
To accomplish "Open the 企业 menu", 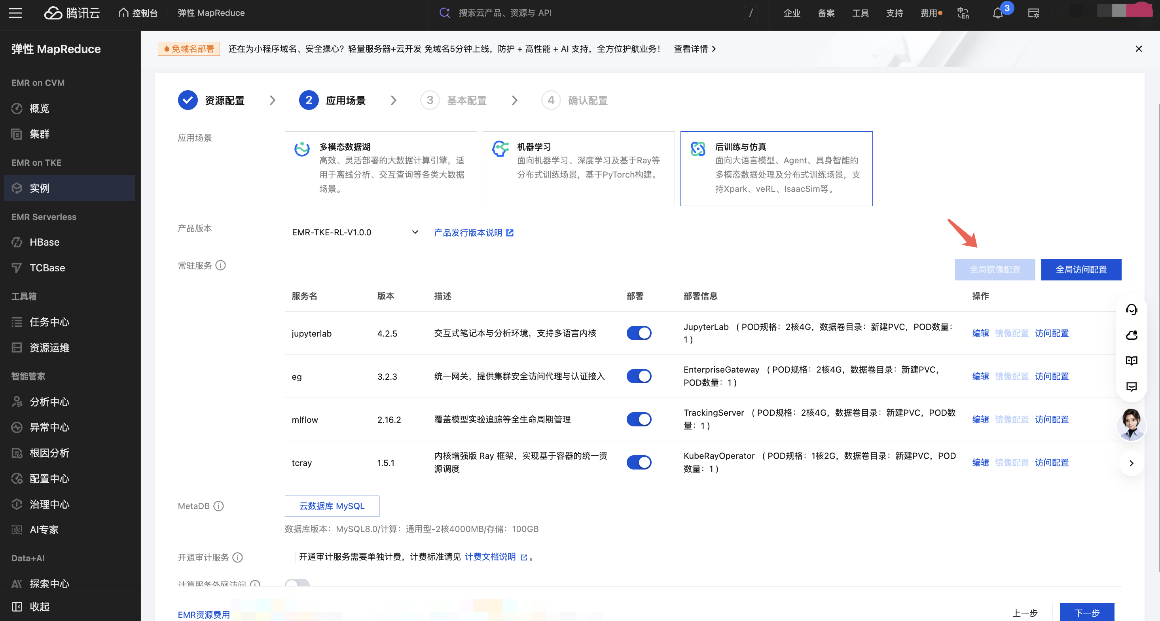I will point(792,13).
